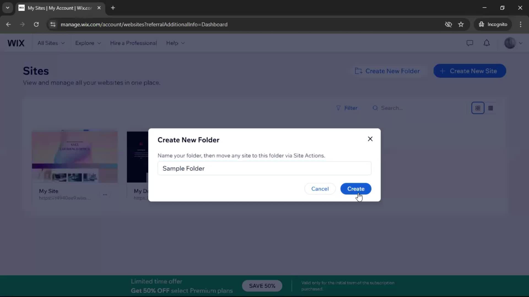The image size is (529, 297).
Task: Open the WIX logo home link
Action: 16,43
